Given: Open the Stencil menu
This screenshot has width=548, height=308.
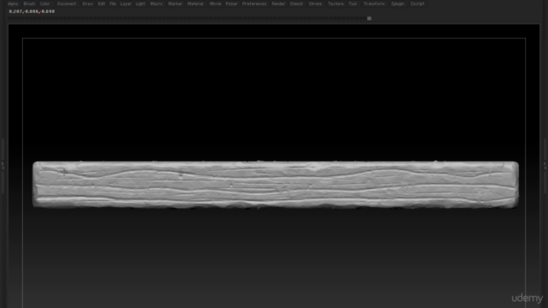Looking at the screenshot, I should click(296, 3).
